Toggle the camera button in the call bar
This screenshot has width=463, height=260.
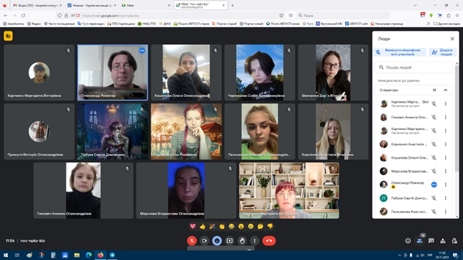point(205,241)
